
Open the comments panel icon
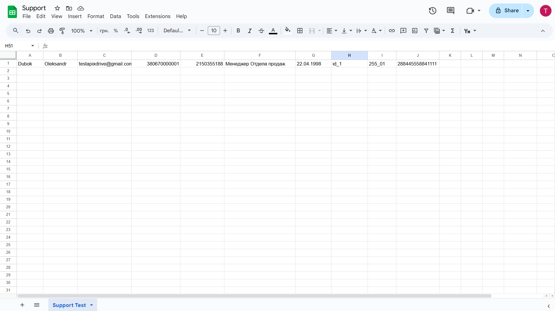[450, 11]
